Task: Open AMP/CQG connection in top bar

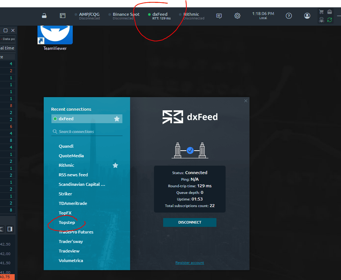Action: click(87, 16)
